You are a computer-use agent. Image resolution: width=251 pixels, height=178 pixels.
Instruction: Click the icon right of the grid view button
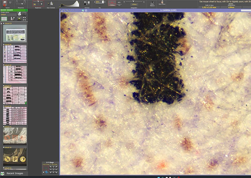coord(13,19)
